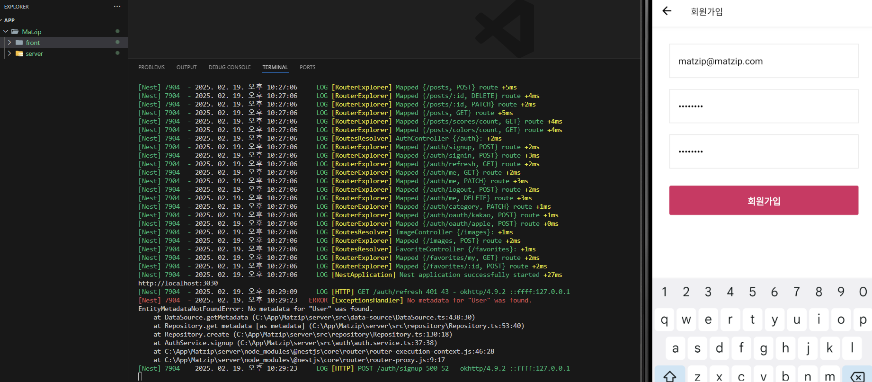Select the TERMINAL tab
The height and width of the screenshot is (382, 872).
tap(275, 67)
